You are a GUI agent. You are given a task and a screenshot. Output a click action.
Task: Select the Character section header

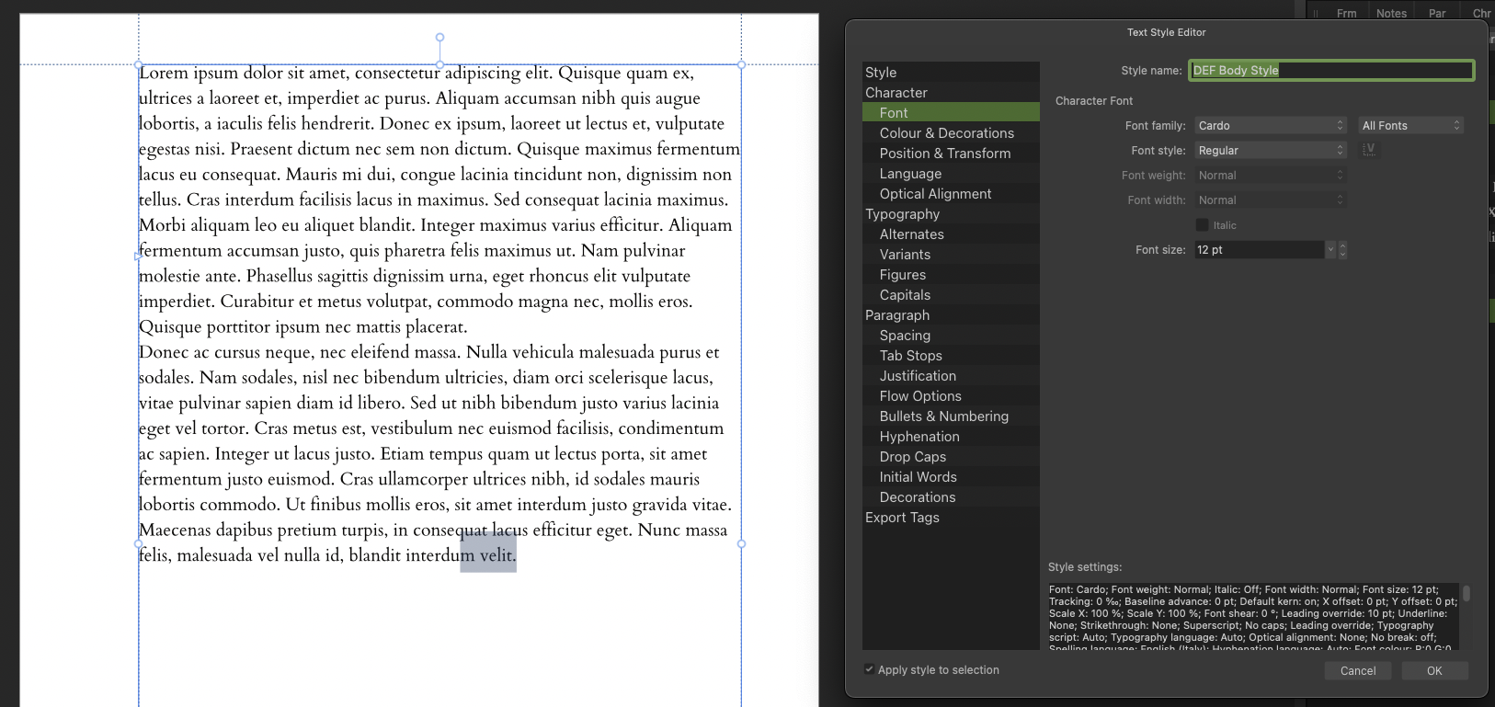point(951,92)
